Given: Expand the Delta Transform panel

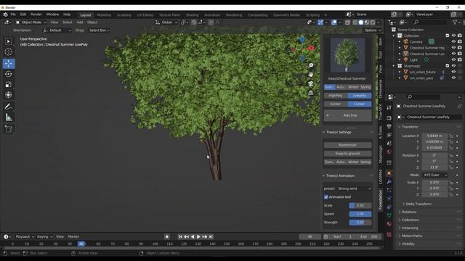Looking at the screenshot, I should point(418,204).
